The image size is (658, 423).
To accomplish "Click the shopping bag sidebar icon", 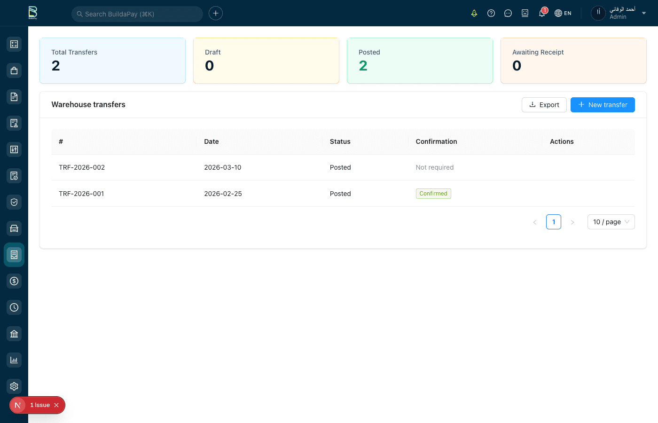I will 14,70.
